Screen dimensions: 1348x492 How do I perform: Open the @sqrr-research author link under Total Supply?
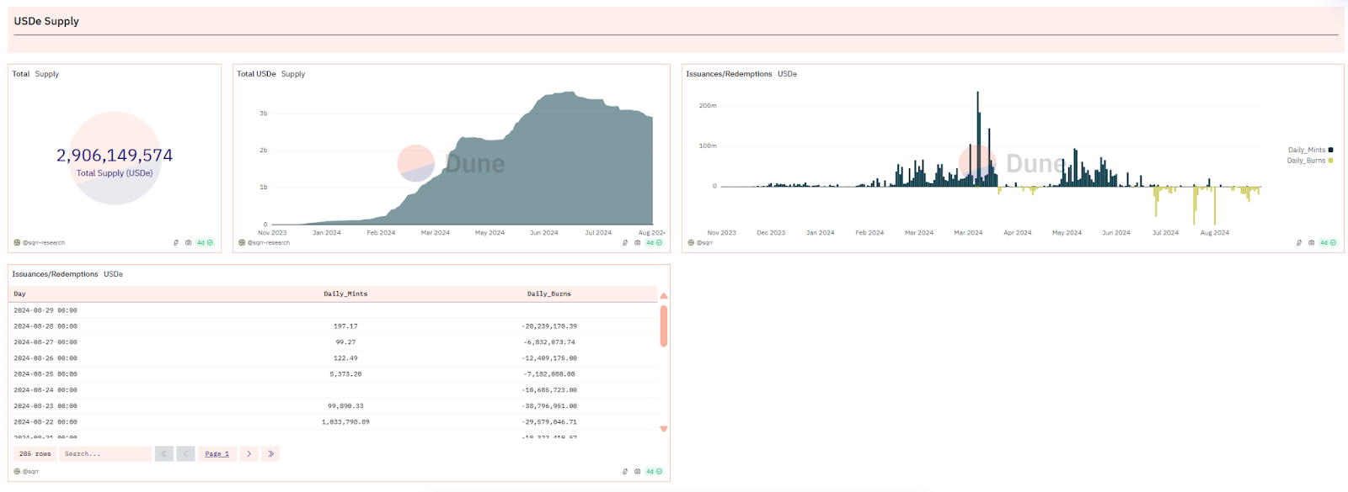pos(43,242)
